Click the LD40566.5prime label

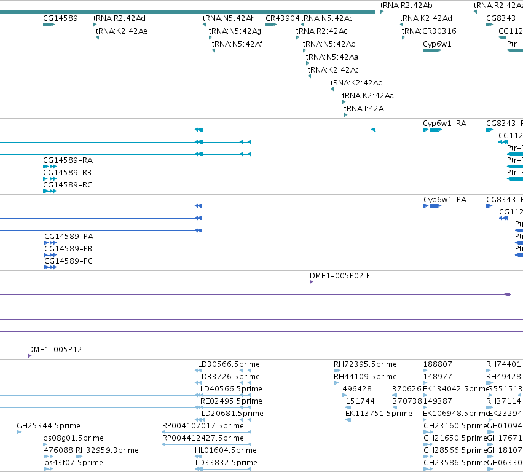(231, 389)
